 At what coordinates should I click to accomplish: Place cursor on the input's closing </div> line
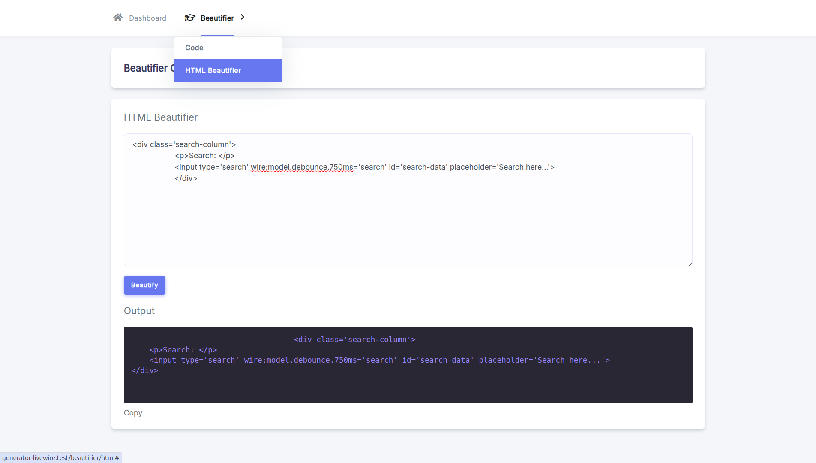(x=186, y=178)
